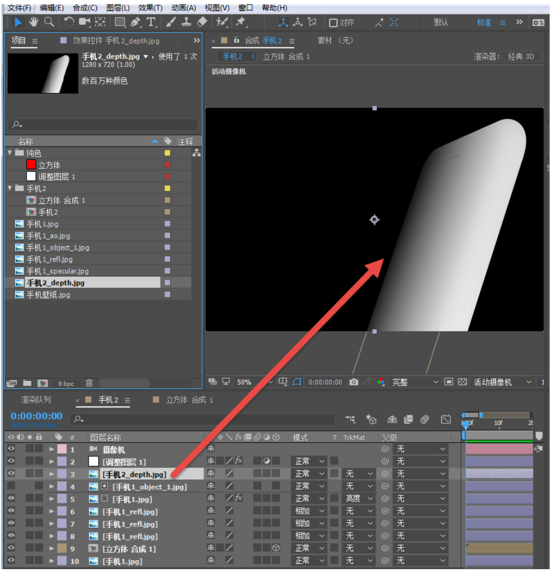Open 50% magnification dropdown

coord(254,382)
